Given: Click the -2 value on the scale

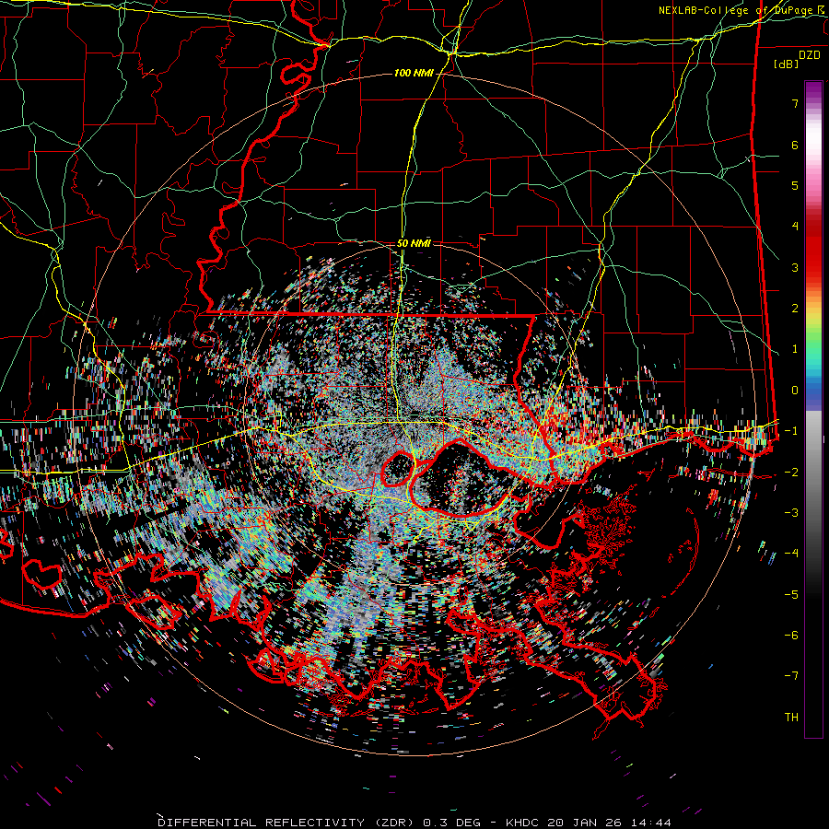Looking at the screenshot, I should tap(791, 472).
